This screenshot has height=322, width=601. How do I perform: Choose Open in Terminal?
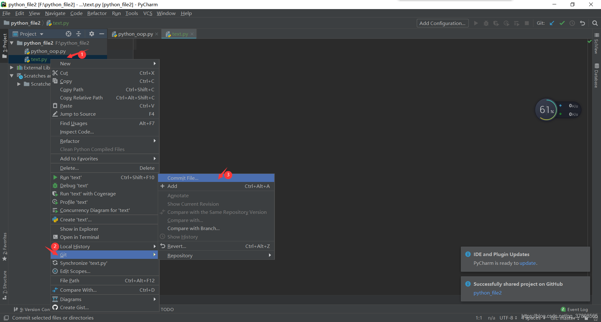105,237
